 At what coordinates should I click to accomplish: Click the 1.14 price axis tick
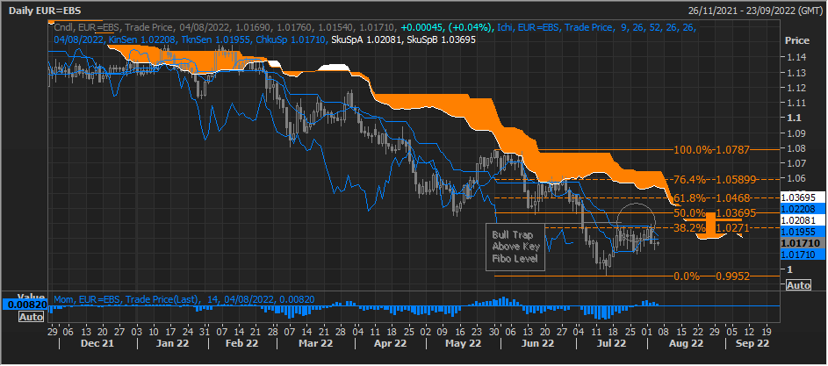click(796, 58)
